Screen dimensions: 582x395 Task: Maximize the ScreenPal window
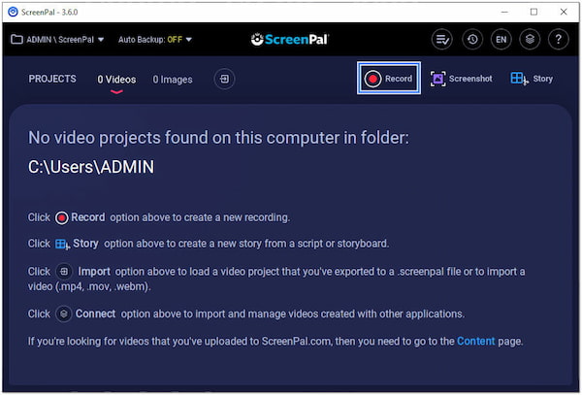(x=533, y=12)
